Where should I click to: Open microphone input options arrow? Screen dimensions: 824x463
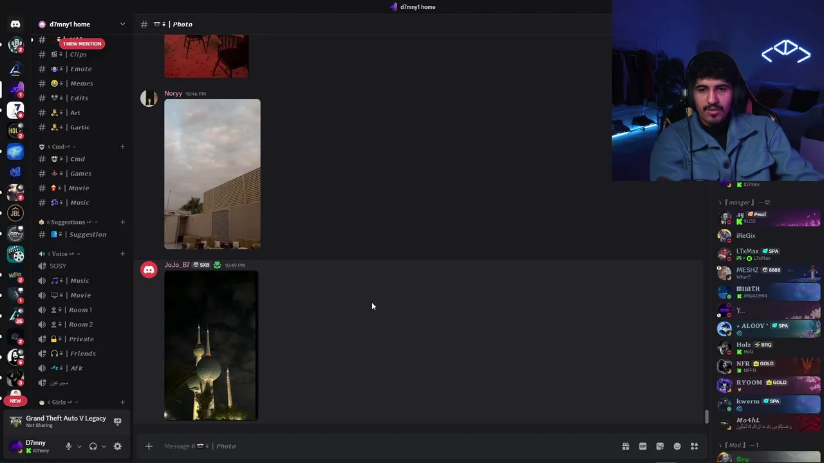(x=79, y=446)
